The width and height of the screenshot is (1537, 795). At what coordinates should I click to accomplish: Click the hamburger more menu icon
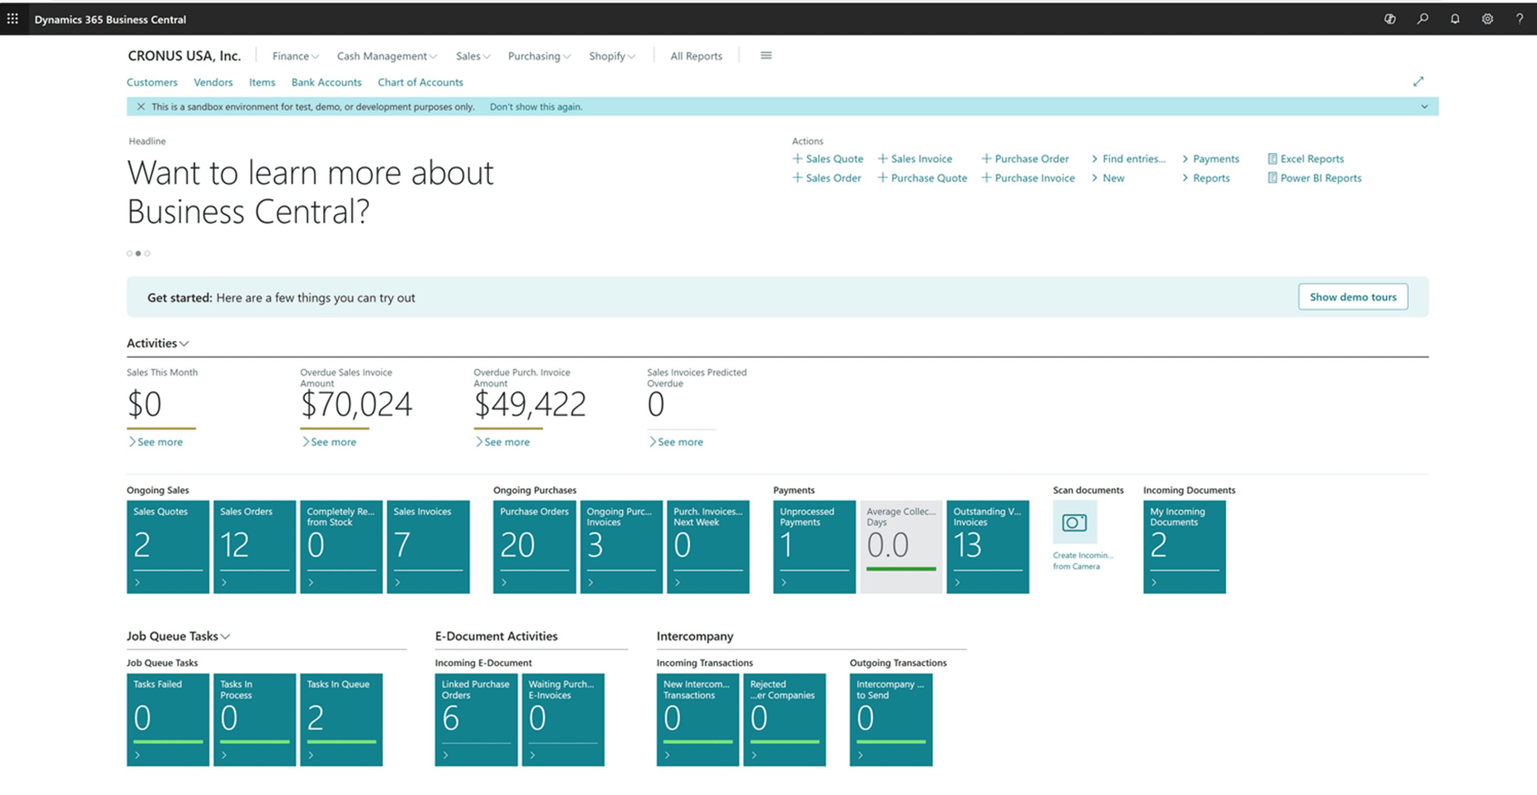tap(766, 56)
